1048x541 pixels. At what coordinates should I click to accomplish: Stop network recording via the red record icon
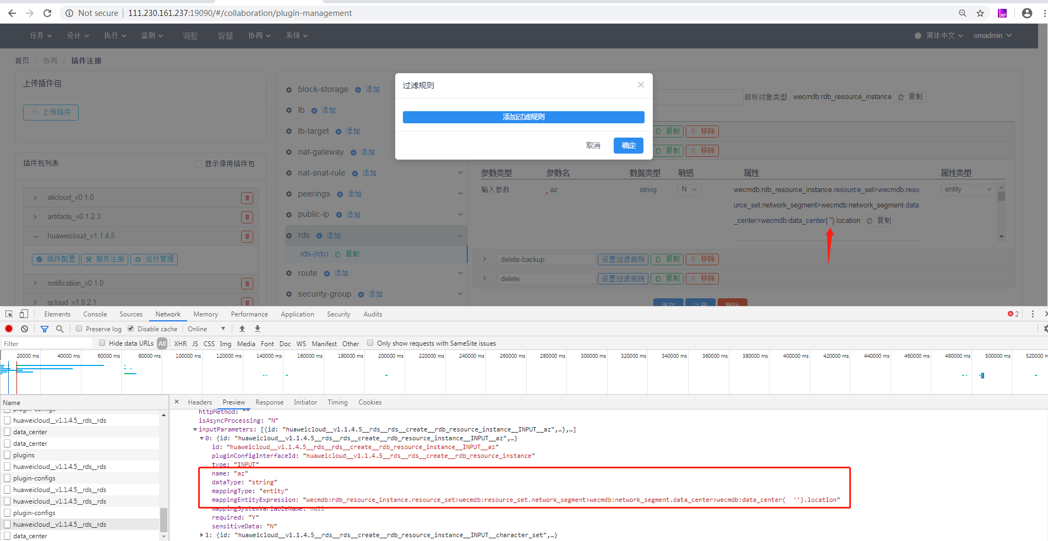click(x=8, y=329)
